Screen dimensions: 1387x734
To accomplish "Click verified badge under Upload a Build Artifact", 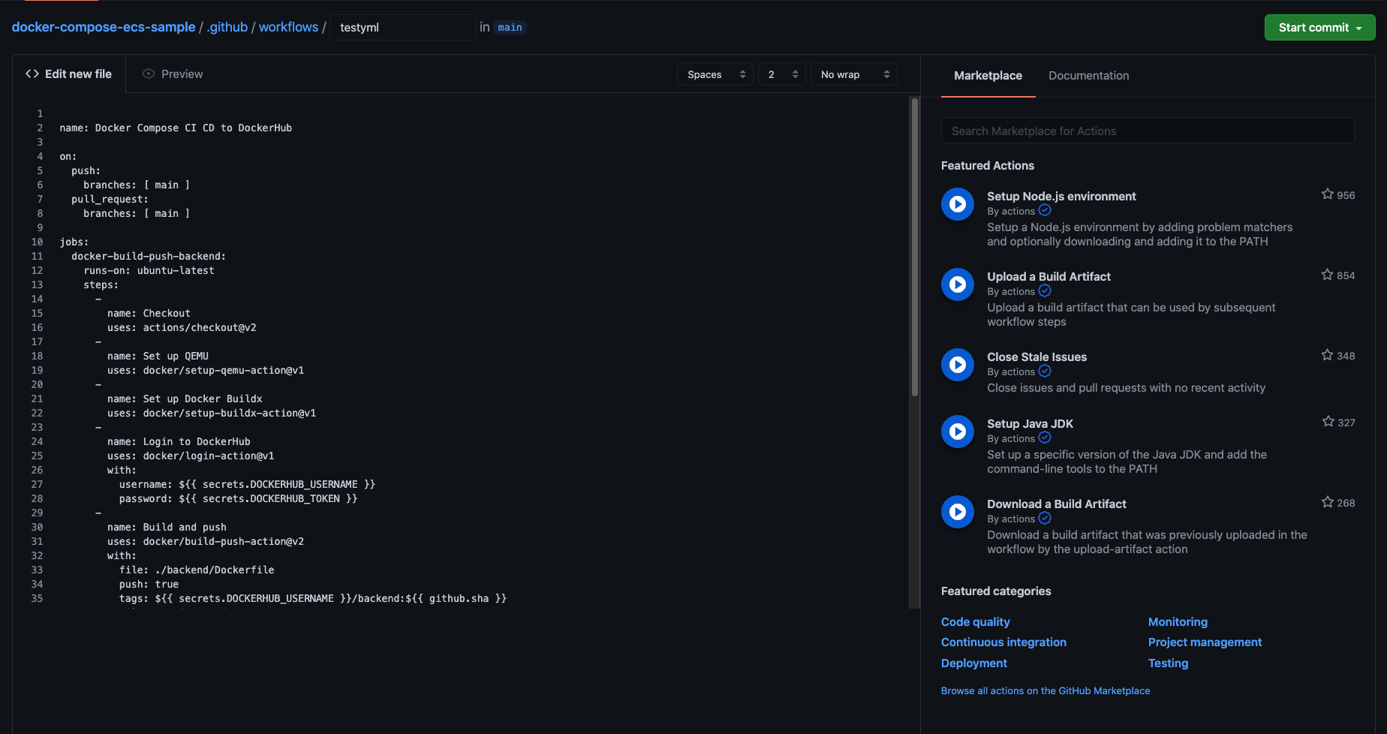I will 1045,291.
